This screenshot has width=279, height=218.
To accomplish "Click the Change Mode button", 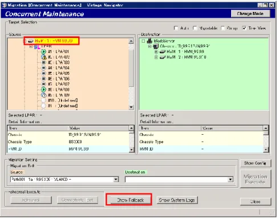I will point(250,14).
